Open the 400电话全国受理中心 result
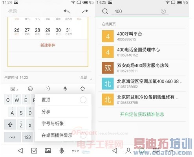Screen dimensions: 194x157 point(142,52)
